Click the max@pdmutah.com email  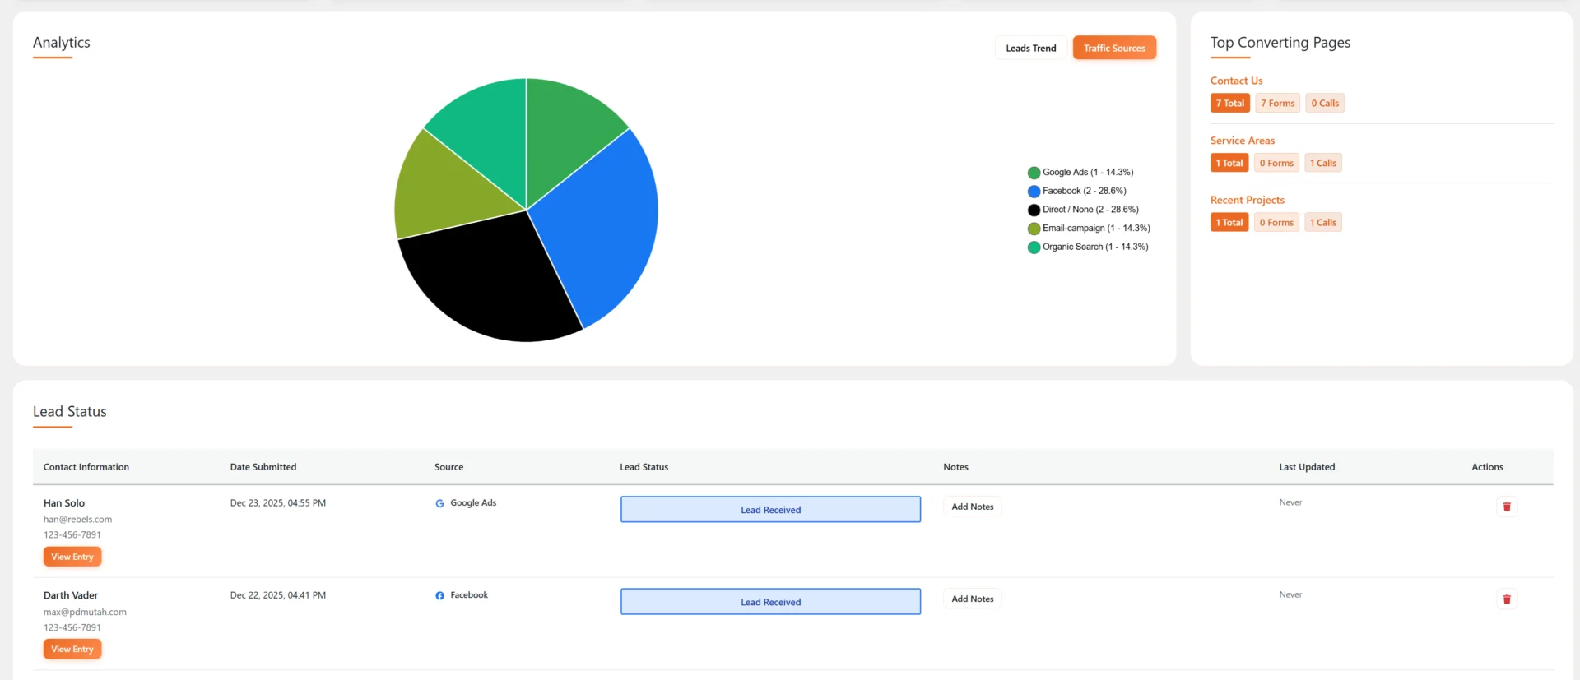click(x=85, y=612)
